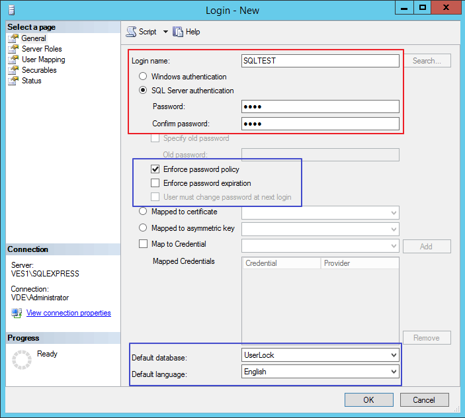The height and width of the screenshot is (418, 465).
Task: Toggle User must change password at next login
Action: (x=155, y=197)
